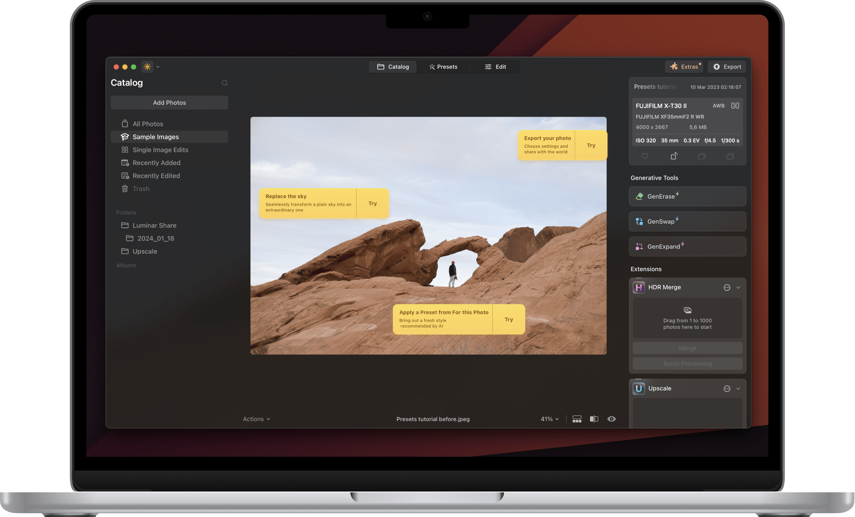Click the camera settings icon next to AWB
This screenshot has height=517, width=855.
735,105
